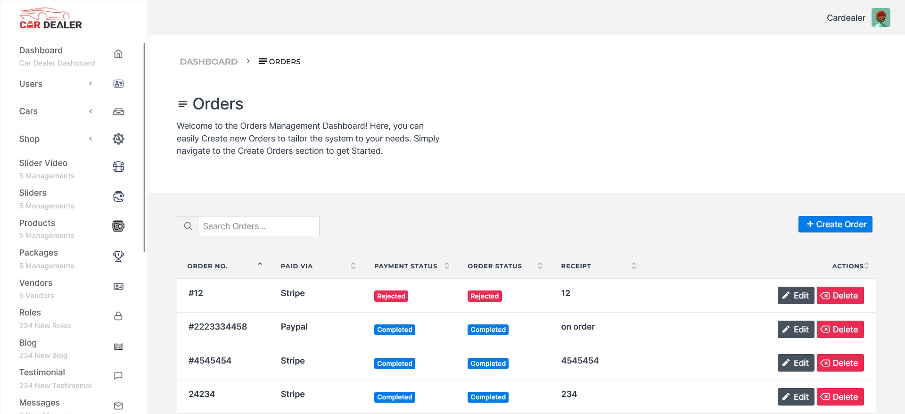Click the Dashboard home icon in sidebar

[118, 54]
